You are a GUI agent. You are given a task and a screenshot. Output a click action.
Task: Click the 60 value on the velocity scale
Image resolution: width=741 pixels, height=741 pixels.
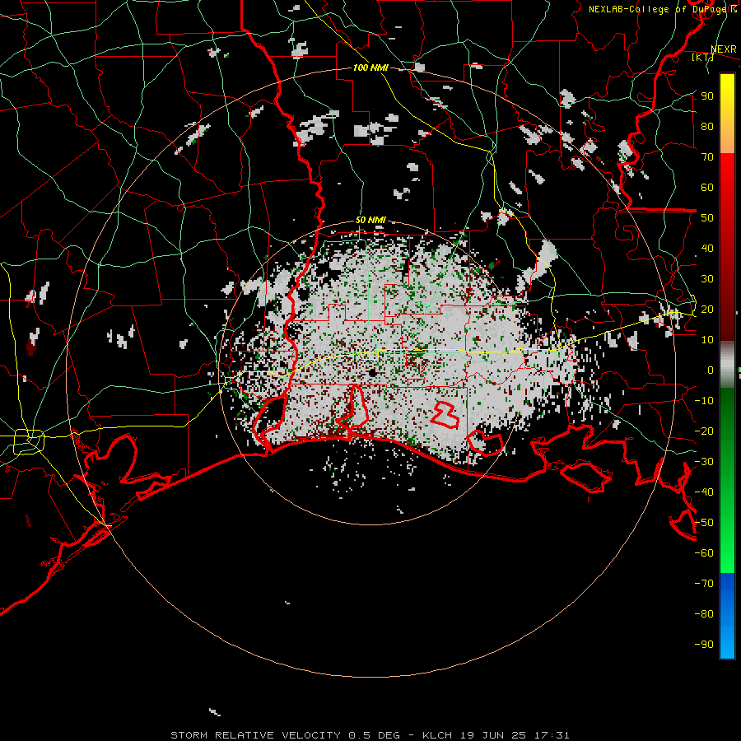pos(707,187)
